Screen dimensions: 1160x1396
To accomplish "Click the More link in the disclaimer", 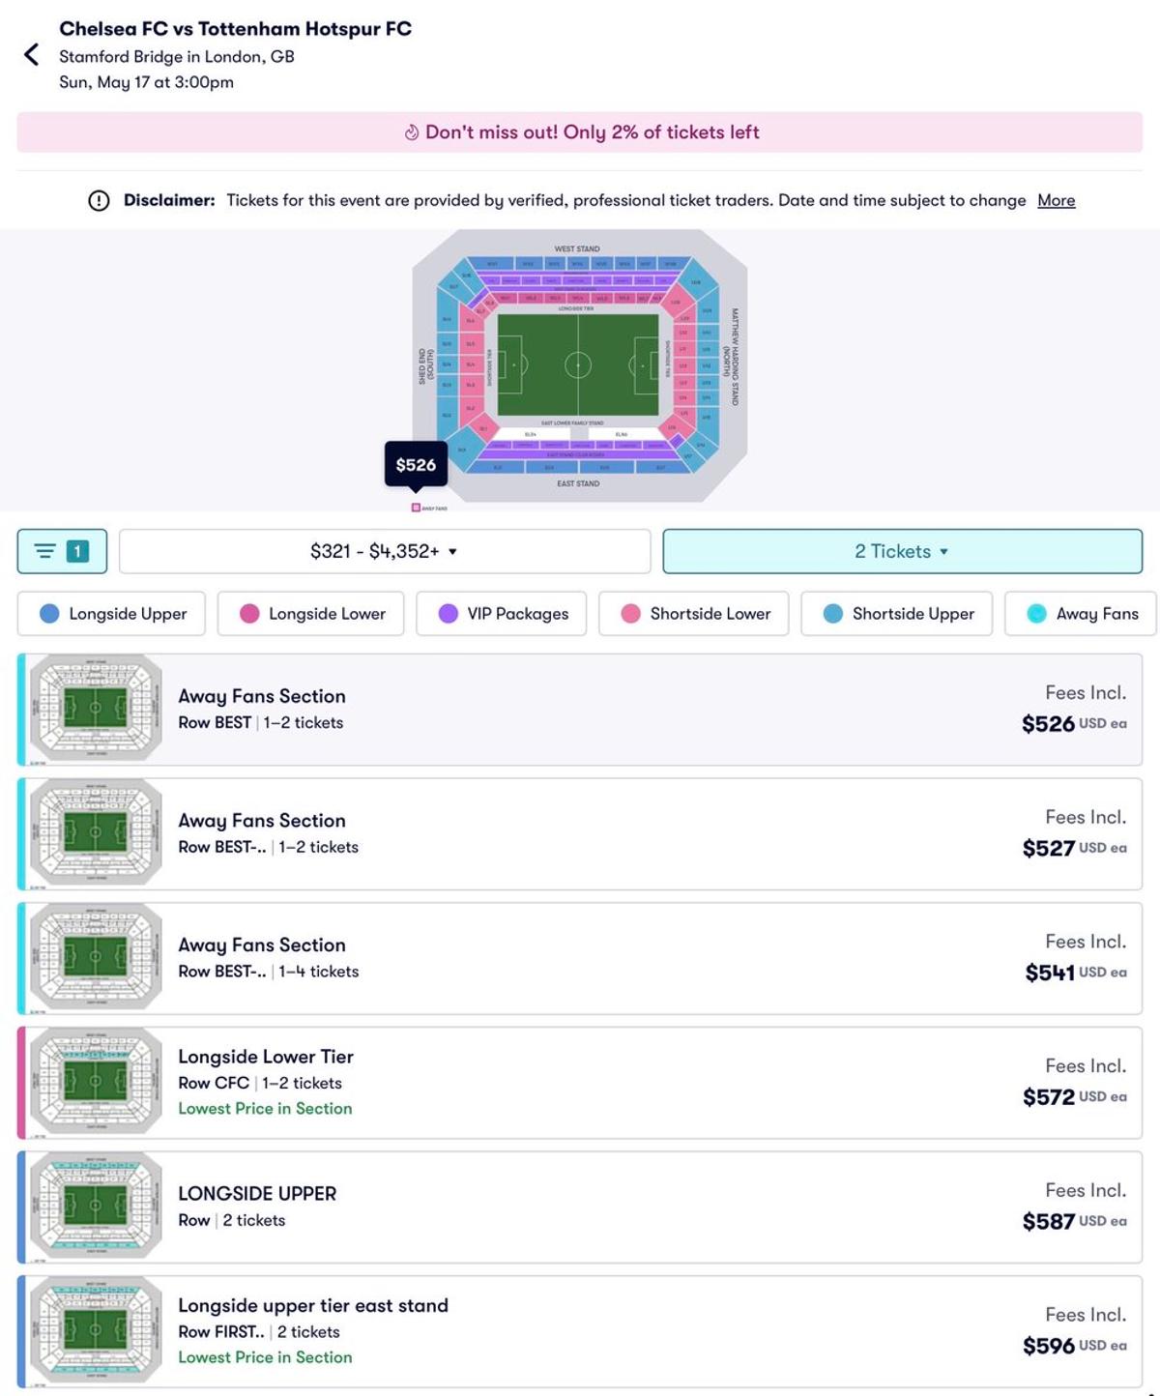I will coord(1056,200).
